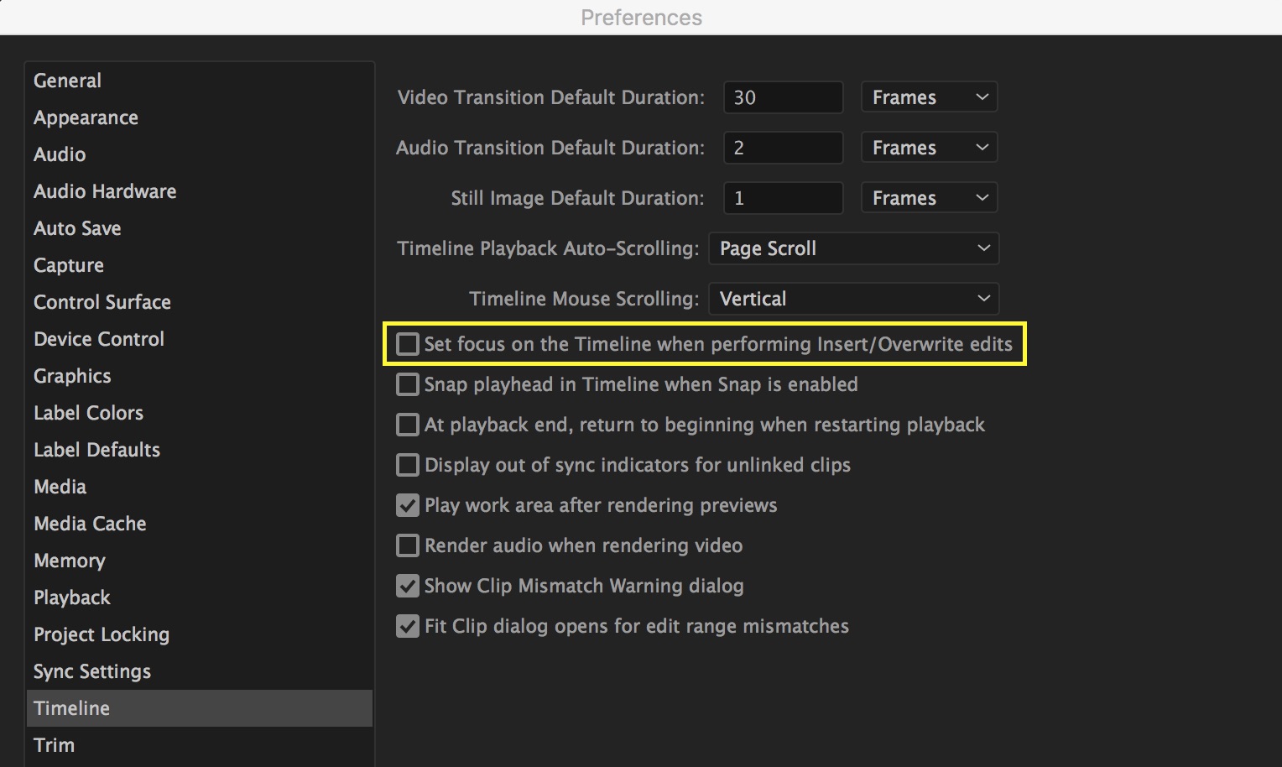Open Control Surface preferences
Image resolution: width=1282 pixels, height=767 pixels.
pos(200,302)
